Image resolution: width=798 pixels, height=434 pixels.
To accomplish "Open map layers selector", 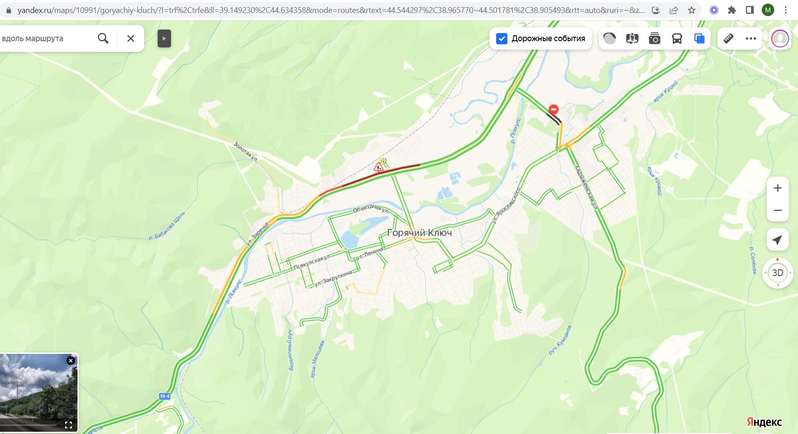I will point(699,38).
